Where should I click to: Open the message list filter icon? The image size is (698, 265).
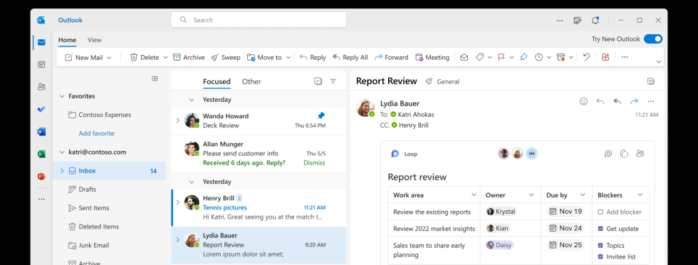(x=333, y=81)
